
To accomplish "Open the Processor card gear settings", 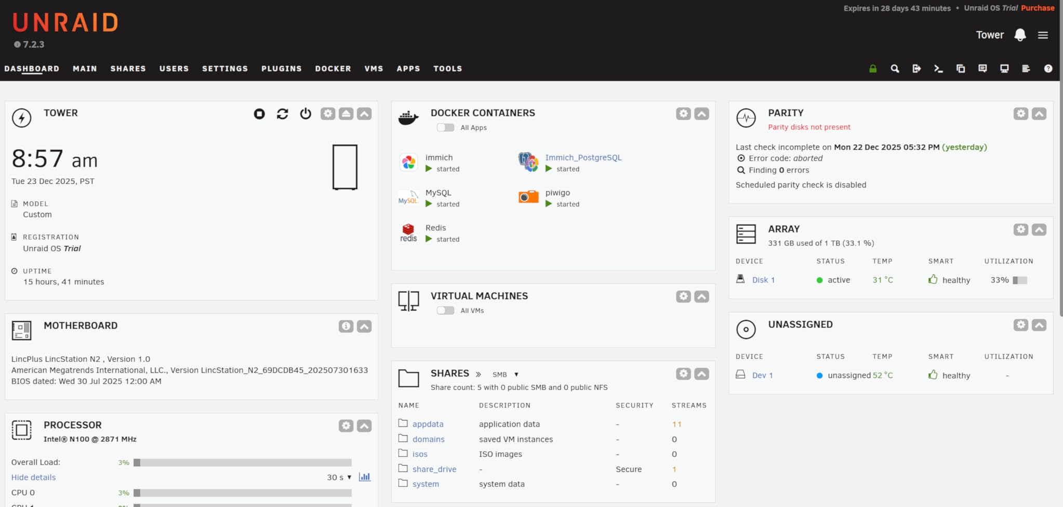I will (x=346, y=426).
